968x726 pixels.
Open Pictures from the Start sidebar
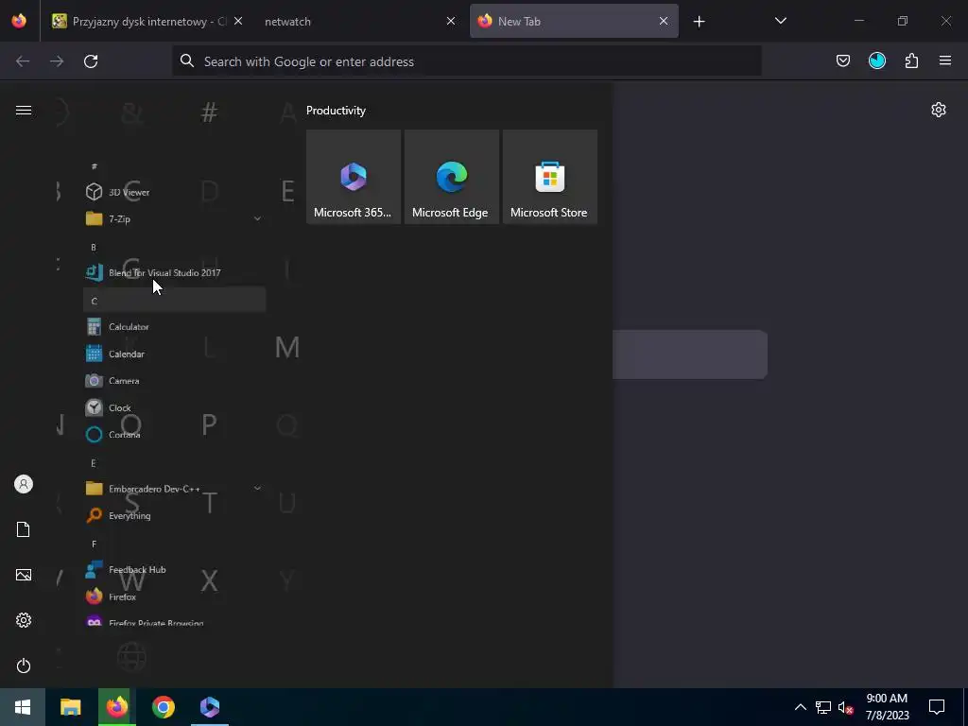click(24, 575)
